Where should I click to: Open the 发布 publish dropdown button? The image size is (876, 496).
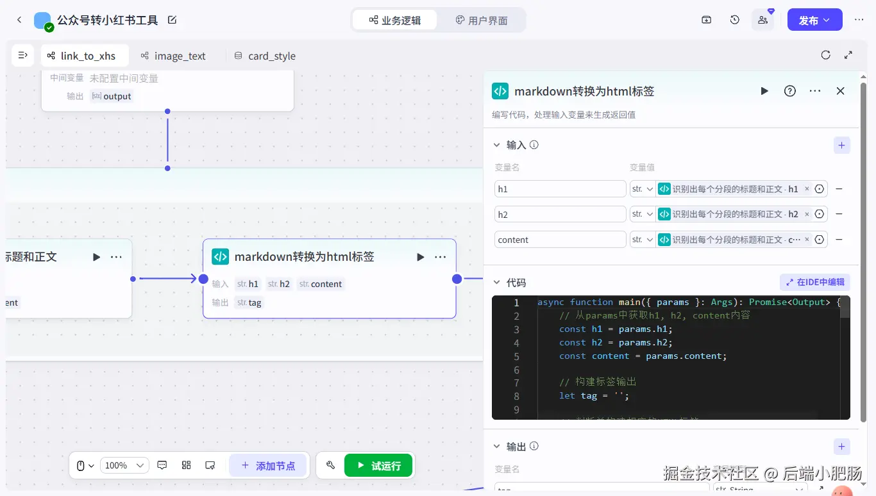(814, 20)
